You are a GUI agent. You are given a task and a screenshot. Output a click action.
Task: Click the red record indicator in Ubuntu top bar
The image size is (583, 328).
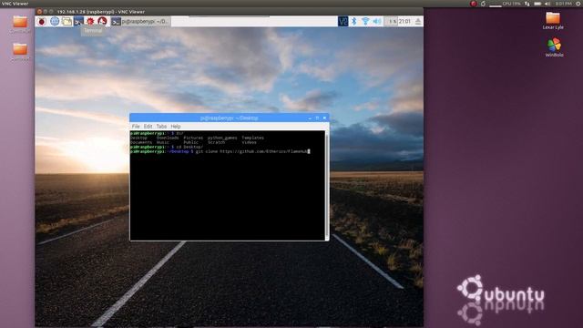pos(474,4)
